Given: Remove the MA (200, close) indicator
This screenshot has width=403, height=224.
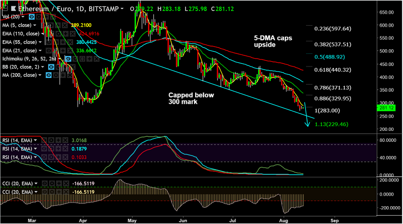Looking at the screenshot, I should (70, 75).
